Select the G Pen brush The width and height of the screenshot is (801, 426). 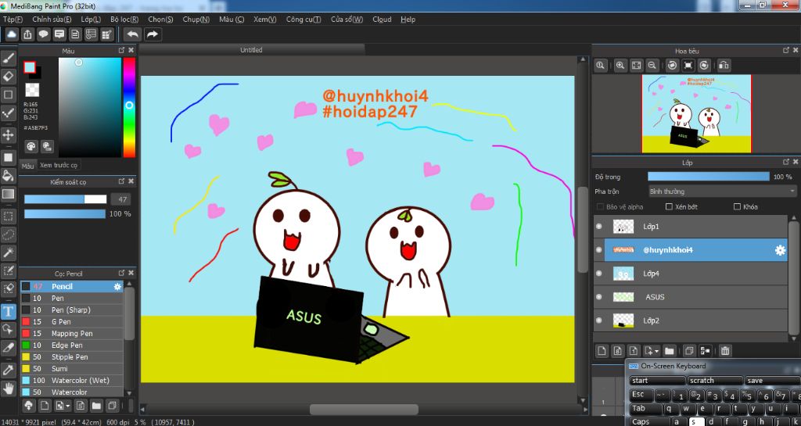(71, 322)
